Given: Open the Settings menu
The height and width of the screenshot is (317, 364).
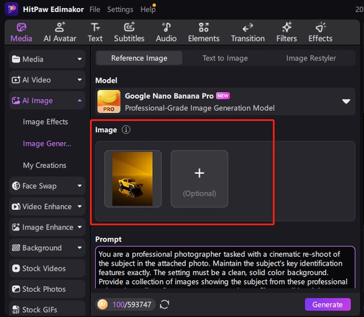Looking at the screenshot, I should (x=120, y=10).
